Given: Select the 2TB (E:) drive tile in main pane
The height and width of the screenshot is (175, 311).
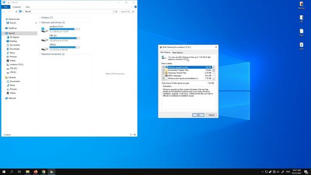Looking at the screenshot, I should 61,47.
